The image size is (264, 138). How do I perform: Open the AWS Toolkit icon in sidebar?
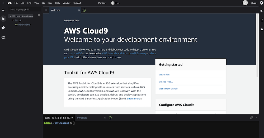[3, 37]
